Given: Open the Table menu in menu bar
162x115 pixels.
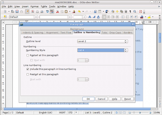Looking at the screenshot, I should [x=44, y=6].
